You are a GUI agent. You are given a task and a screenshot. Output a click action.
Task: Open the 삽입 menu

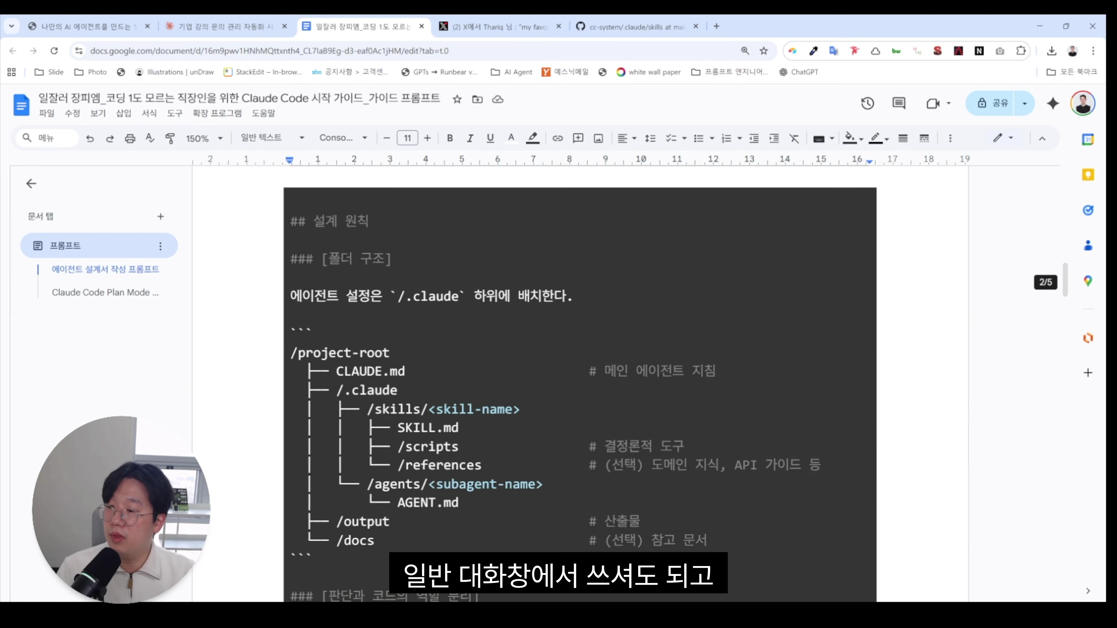click(x=124, y=114)
